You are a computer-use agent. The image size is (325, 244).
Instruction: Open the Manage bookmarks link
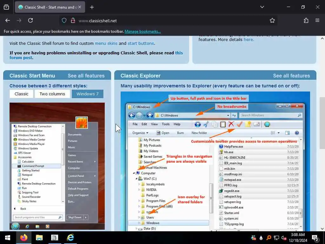click(x=143, y=31)
